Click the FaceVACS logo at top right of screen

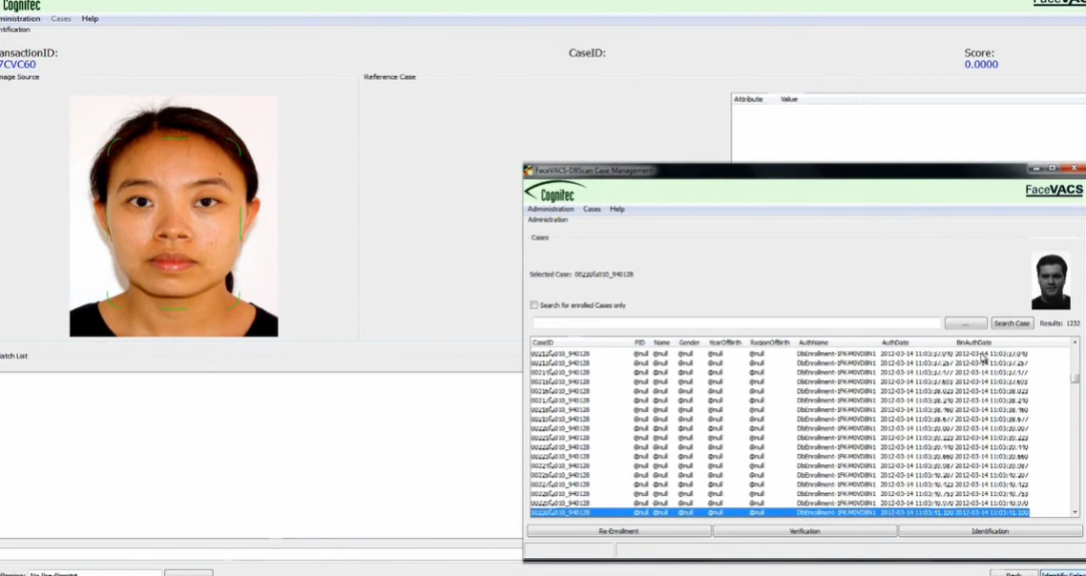point(1059,3)
